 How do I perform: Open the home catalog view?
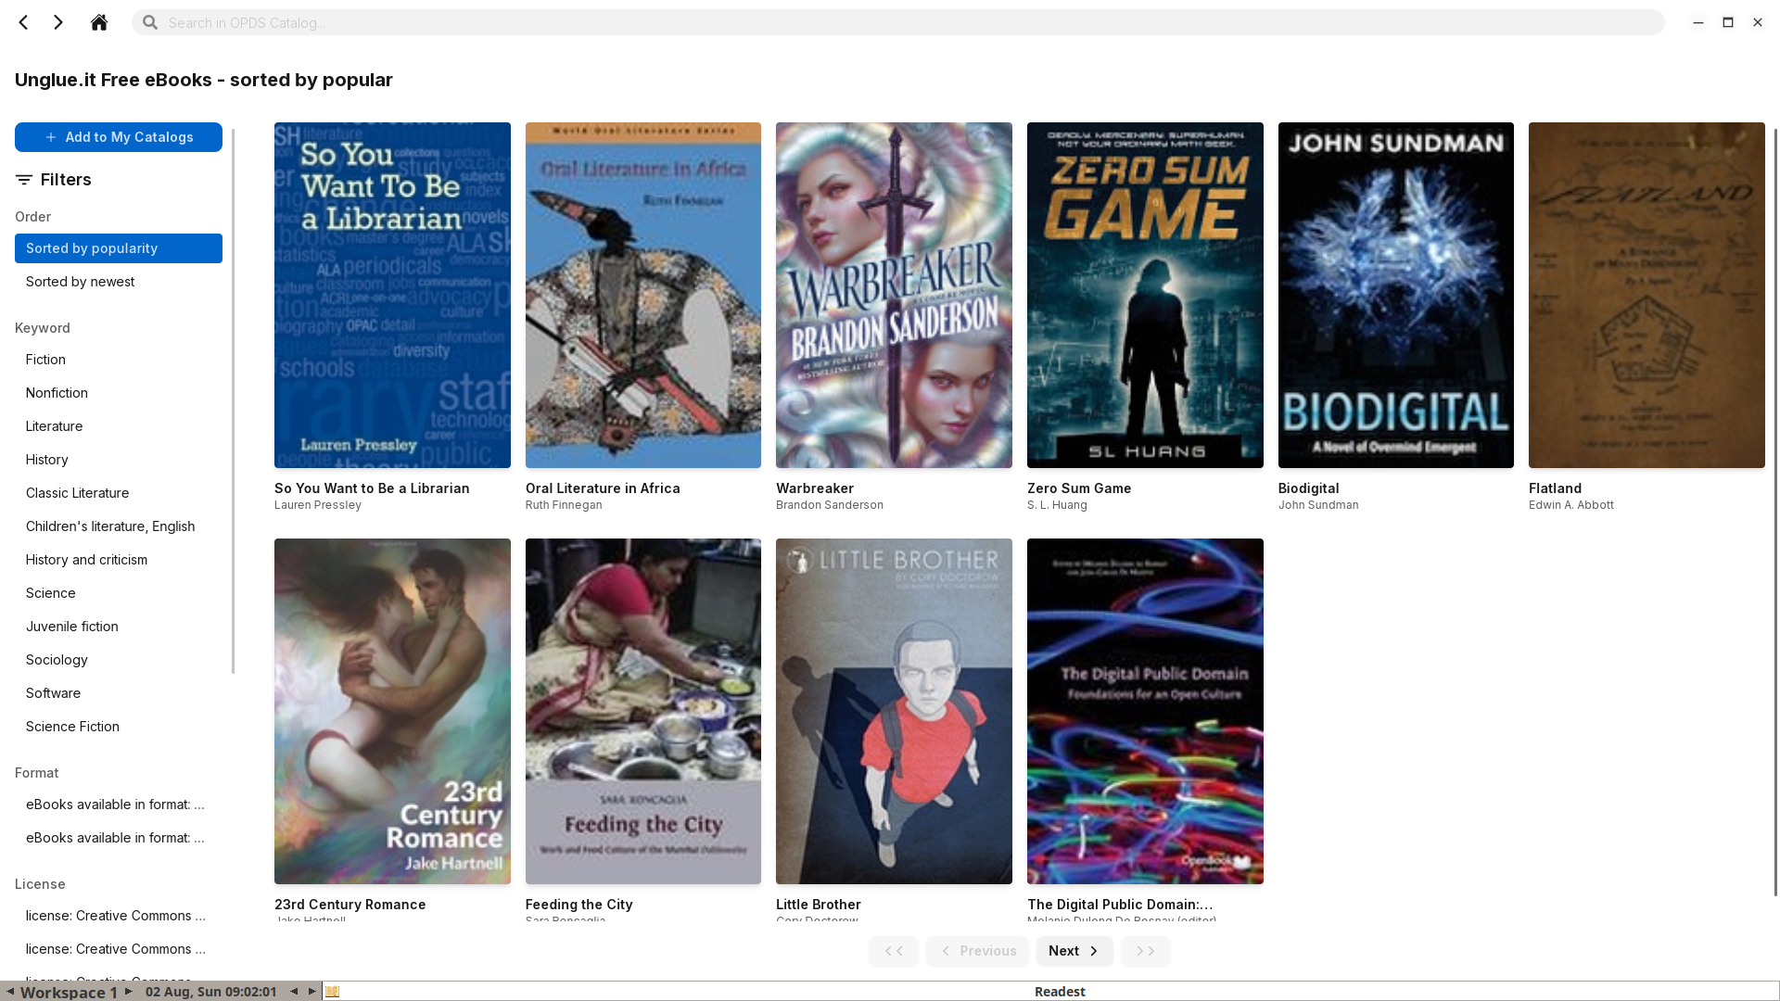click(x=99, y=22)
